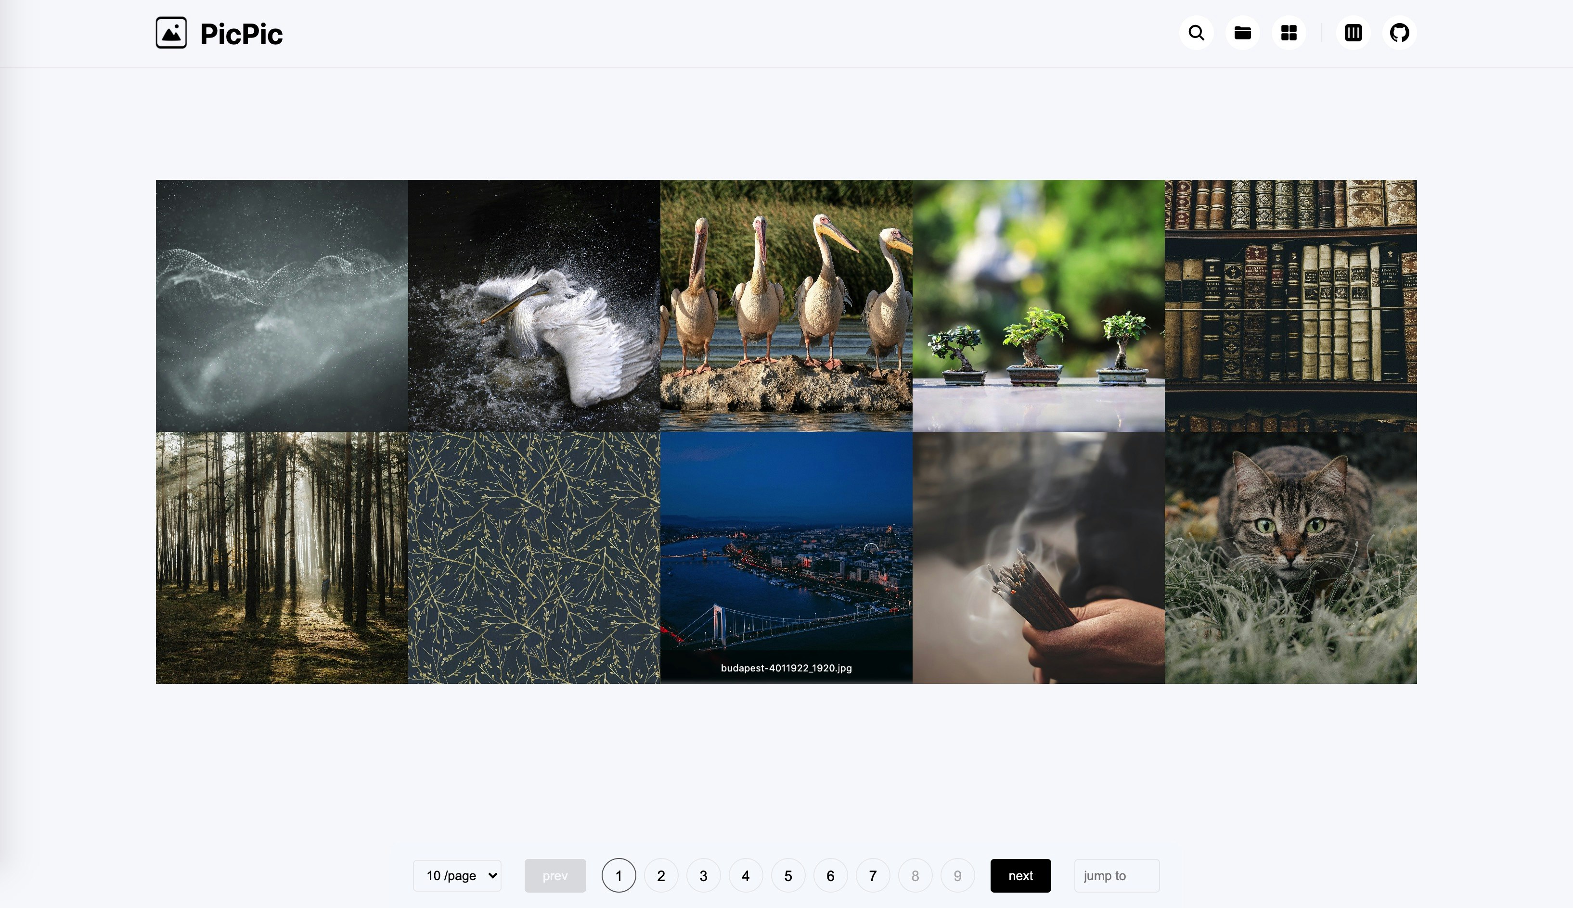Screen dimensions: 1573x908
Task: Open page 2 of the gallery
Action: (x=661, y=875)
